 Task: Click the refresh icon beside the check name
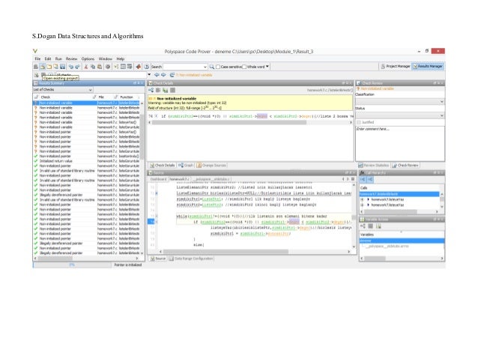pyautogui.click(x=172, y=75)
